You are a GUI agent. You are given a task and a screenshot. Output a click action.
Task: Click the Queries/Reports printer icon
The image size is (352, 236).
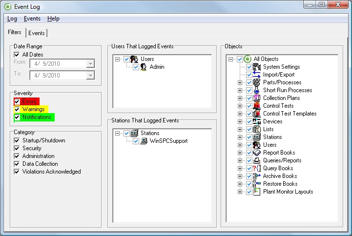pos(257,160)
